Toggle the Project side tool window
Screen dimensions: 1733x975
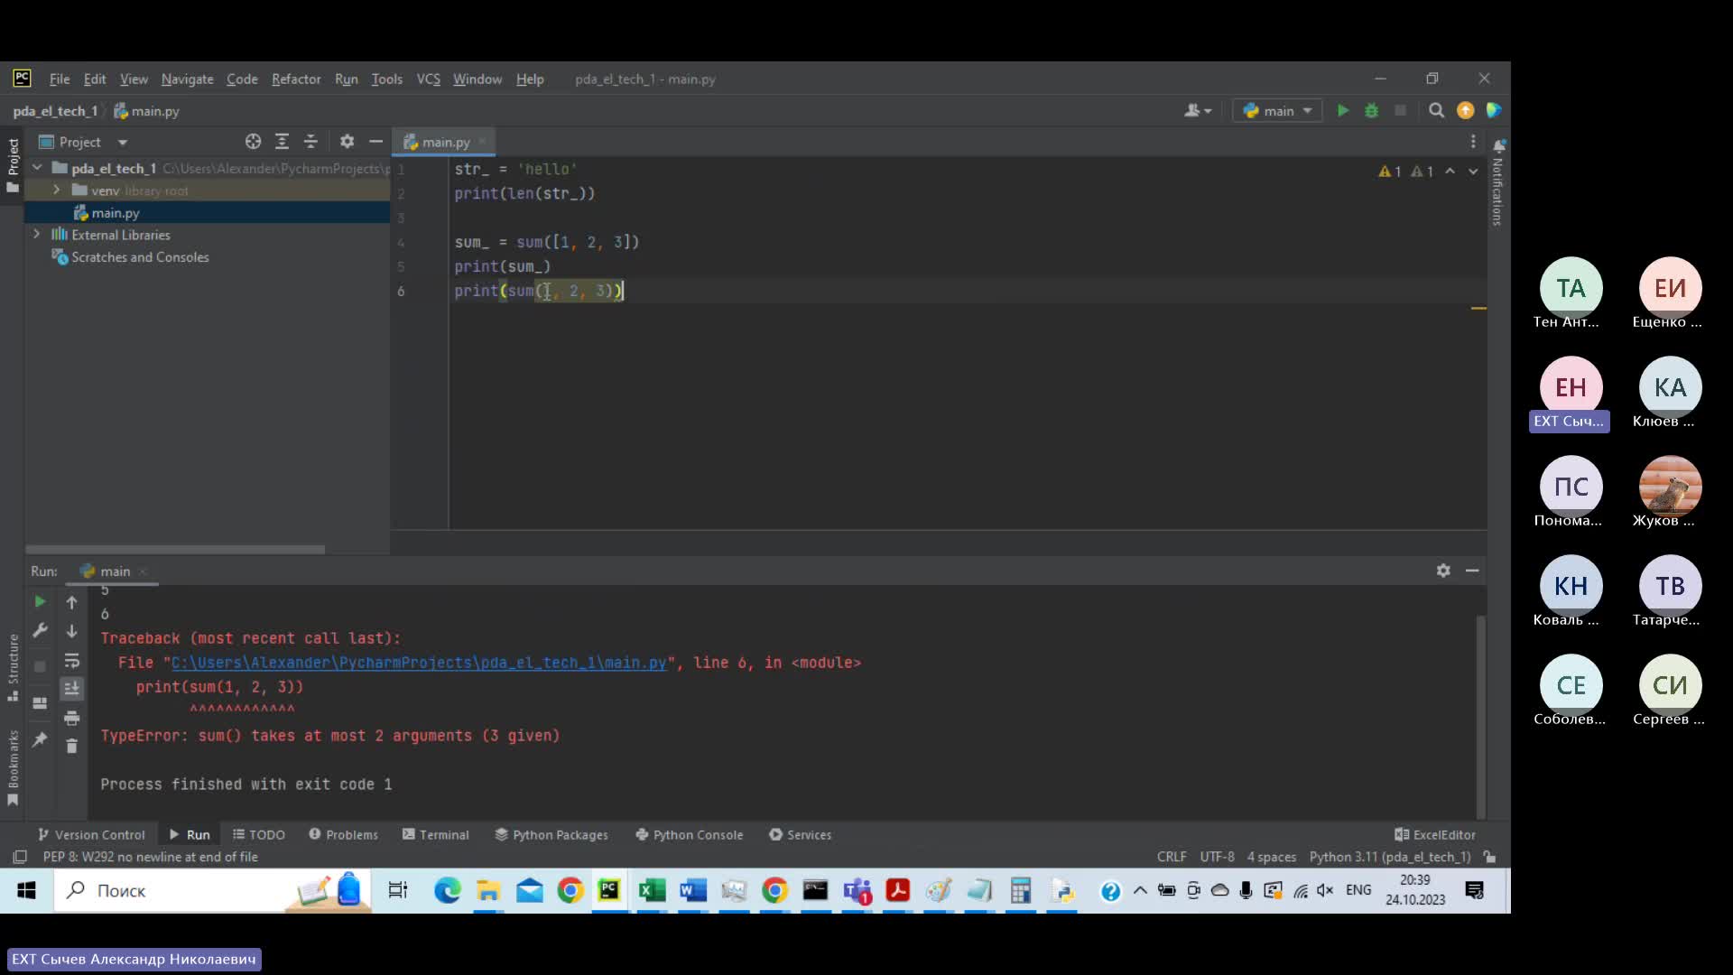(13, 165)
